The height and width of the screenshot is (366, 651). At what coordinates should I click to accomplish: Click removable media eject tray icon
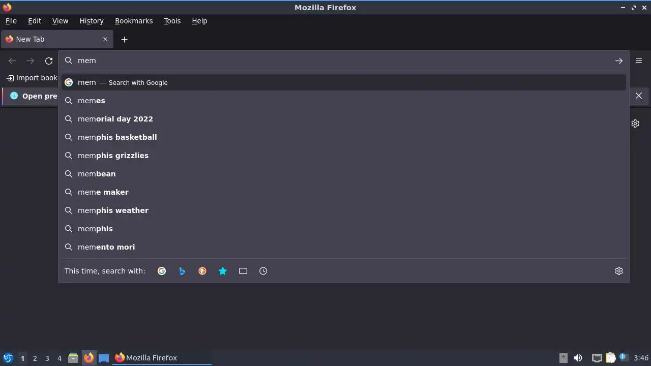[563, 358]
